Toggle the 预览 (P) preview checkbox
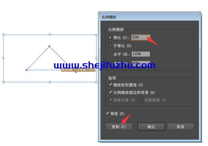This screenshot has width=208, height=146. tap(107, 114)
